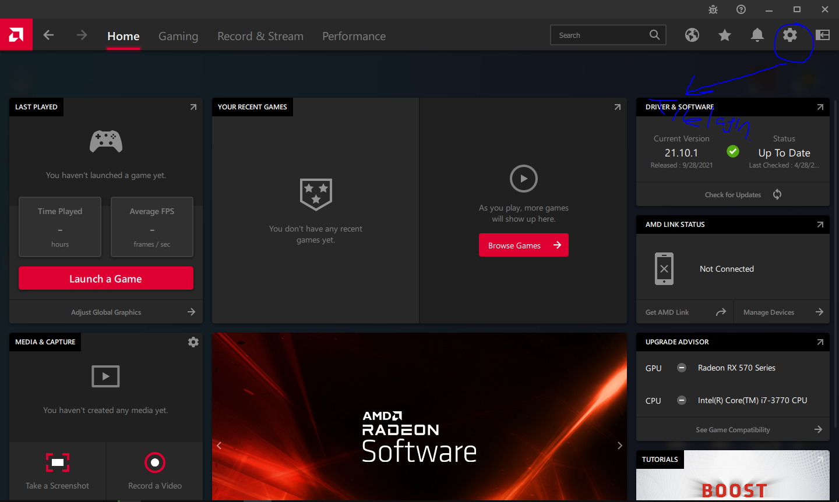Open Manage Devices

click(782, 312)
